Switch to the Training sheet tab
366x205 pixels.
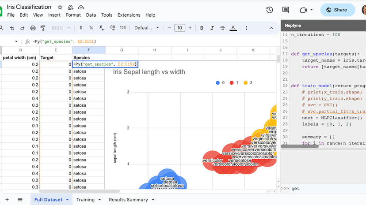[85, 200]
